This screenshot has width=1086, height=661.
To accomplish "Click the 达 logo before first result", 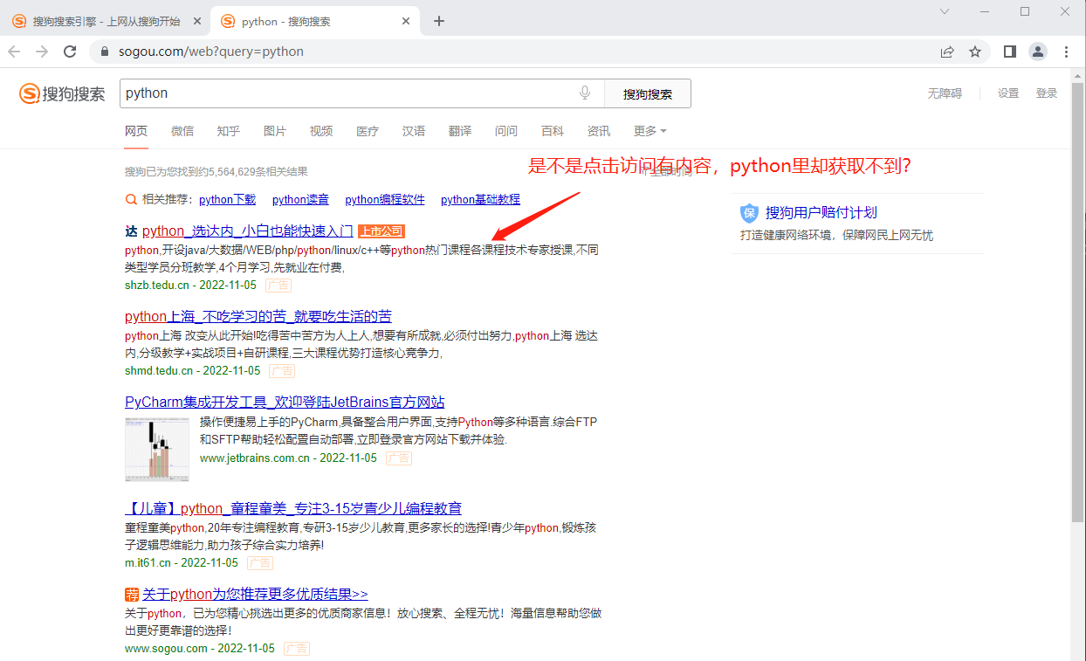I will pyautogui.click(x=132, y=231).
